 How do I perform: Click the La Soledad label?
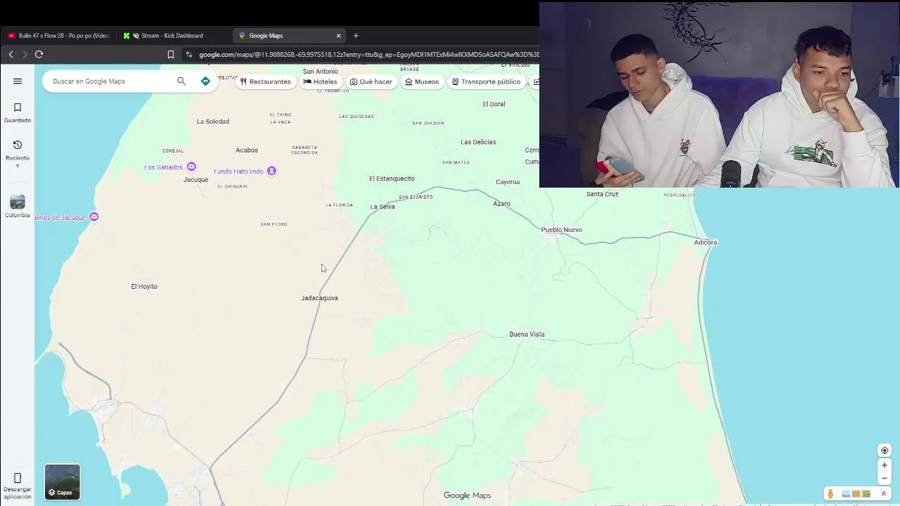click(x=213, y=122)
